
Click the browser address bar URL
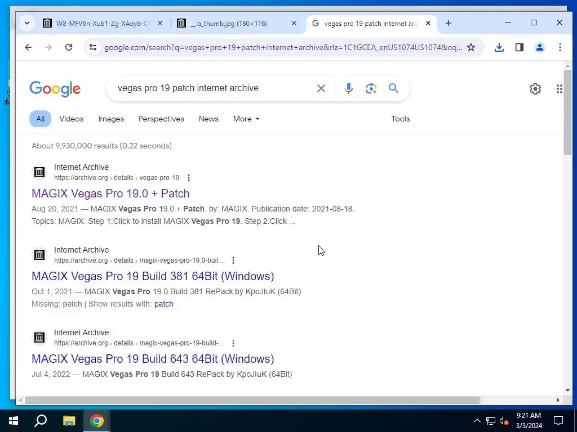pyautogui.click(x=283, y=47)
